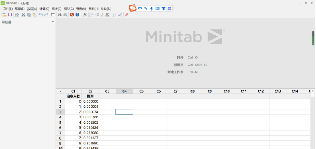Select row header 8
Image resolution: width=316 pixels, height=149 pixels.
tap(60, 138)
